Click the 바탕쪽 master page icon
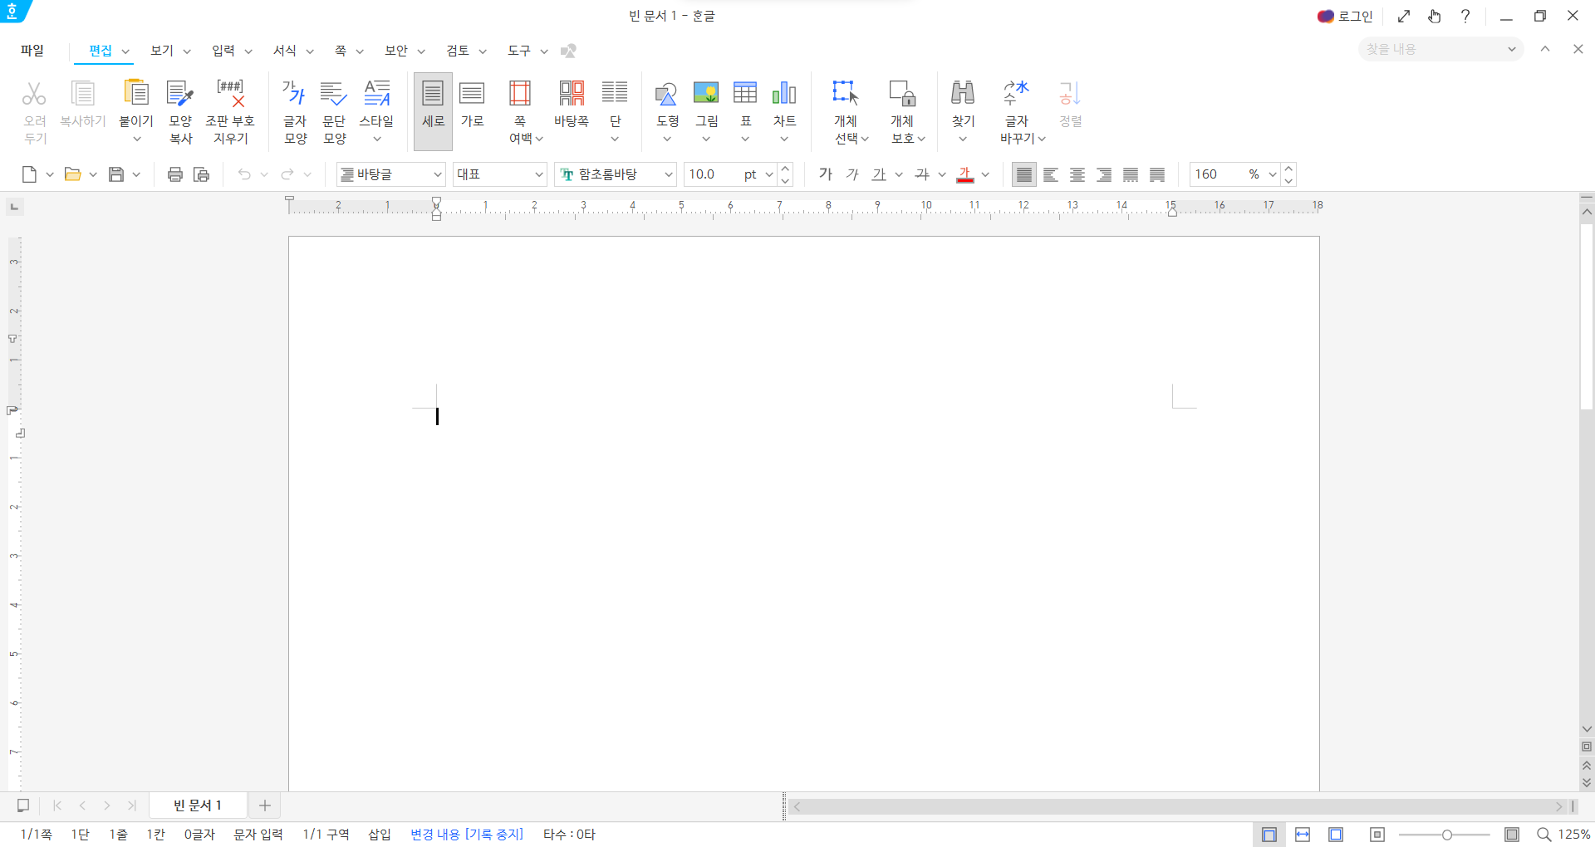The height and width of the screenshot is (847, 1595). tap(572, 93)
